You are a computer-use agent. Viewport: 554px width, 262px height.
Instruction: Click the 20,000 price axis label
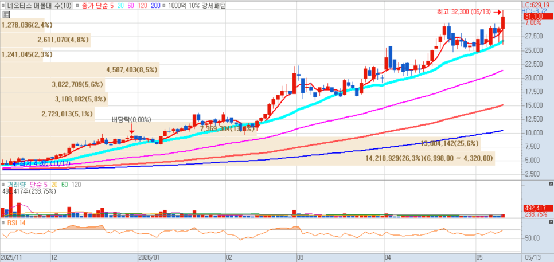[x=533, y=77]
